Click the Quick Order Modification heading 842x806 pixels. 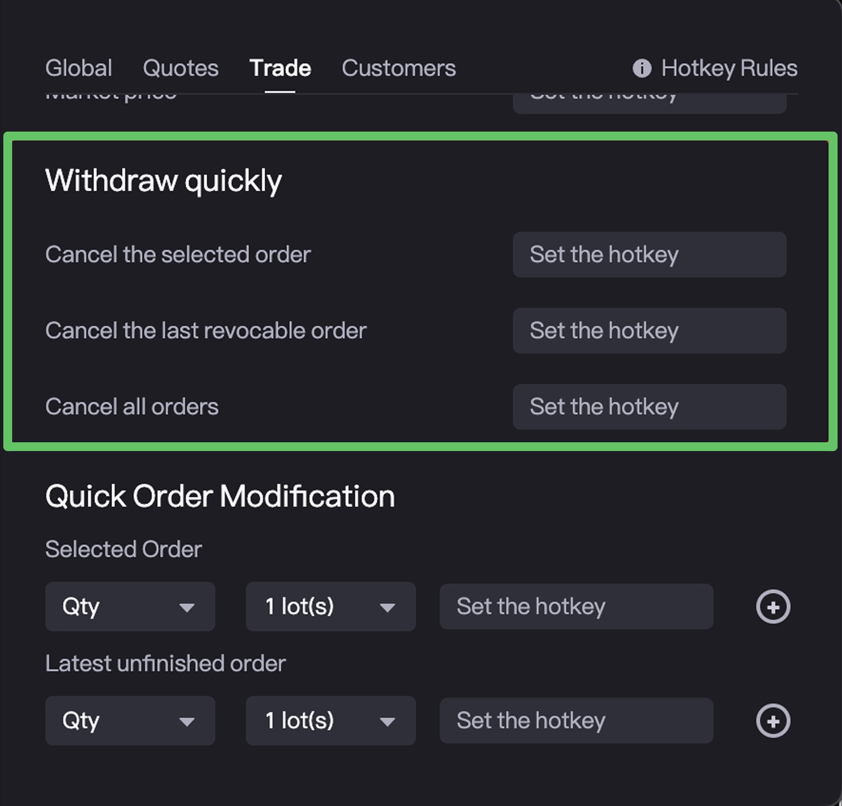coord(220,496)
